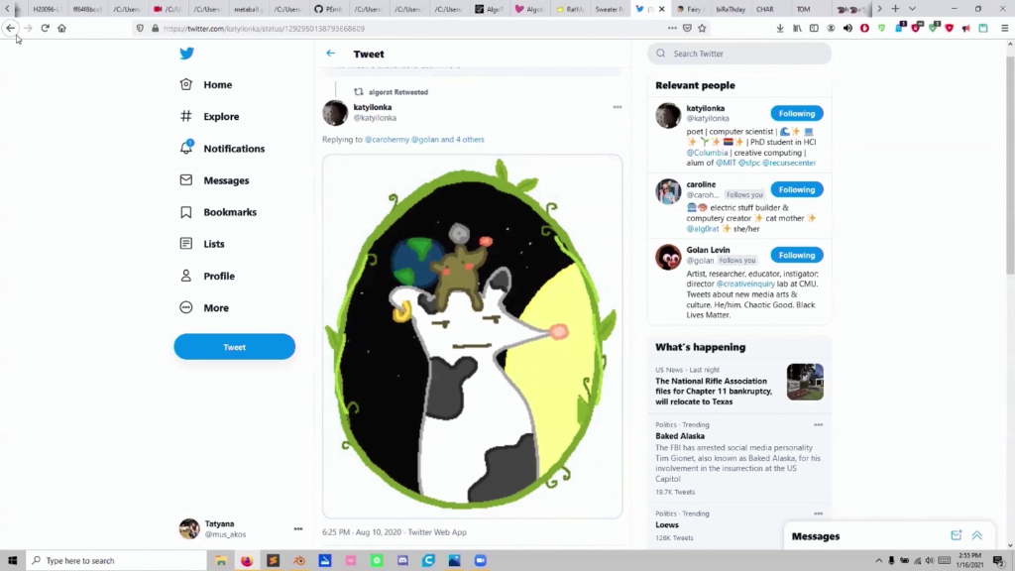Open options dots for Loews trend
Image resolution: width=1015 pixels, height=571 pixels.
[x=818, y=514]
